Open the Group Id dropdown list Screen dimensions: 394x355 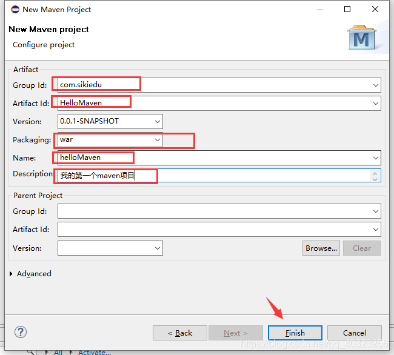click(x=376, y=85)
